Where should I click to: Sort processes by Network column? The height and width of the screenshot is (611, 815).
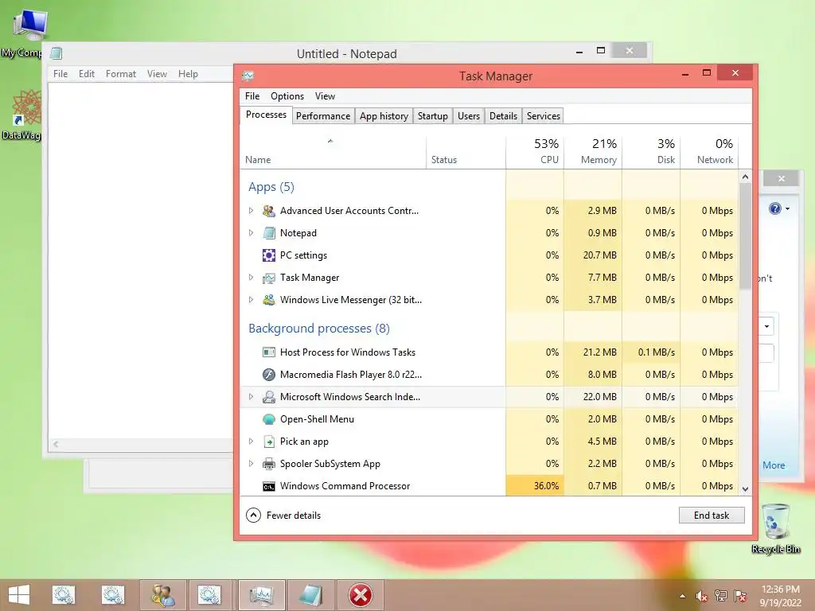coord(709,152)
